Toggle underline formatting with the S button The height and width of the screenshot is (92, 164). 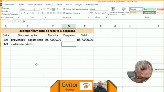(x=27, y=13)
